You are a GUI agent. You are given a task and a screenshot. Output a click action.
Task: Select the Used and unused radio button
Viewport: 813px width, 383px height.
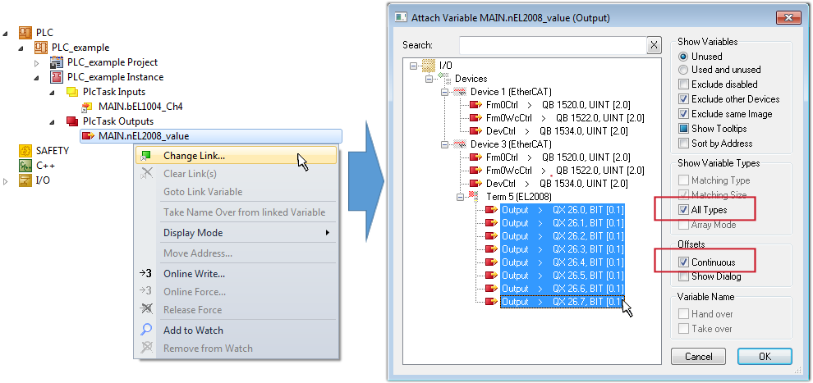[684, 70]
